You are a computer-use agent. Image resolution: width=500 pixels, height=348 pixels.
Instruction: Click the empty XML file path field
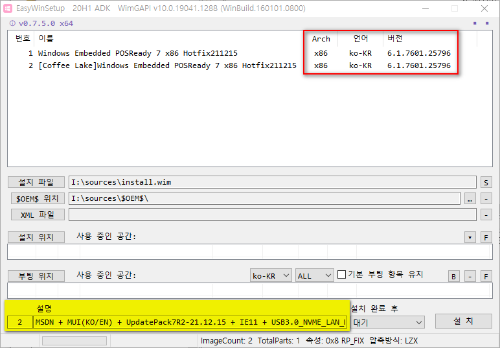(272, 215)
